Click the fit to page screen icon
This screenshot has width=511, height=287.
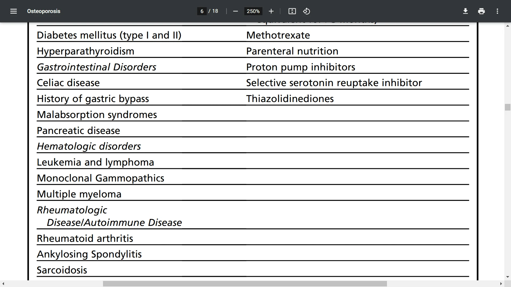292,11
